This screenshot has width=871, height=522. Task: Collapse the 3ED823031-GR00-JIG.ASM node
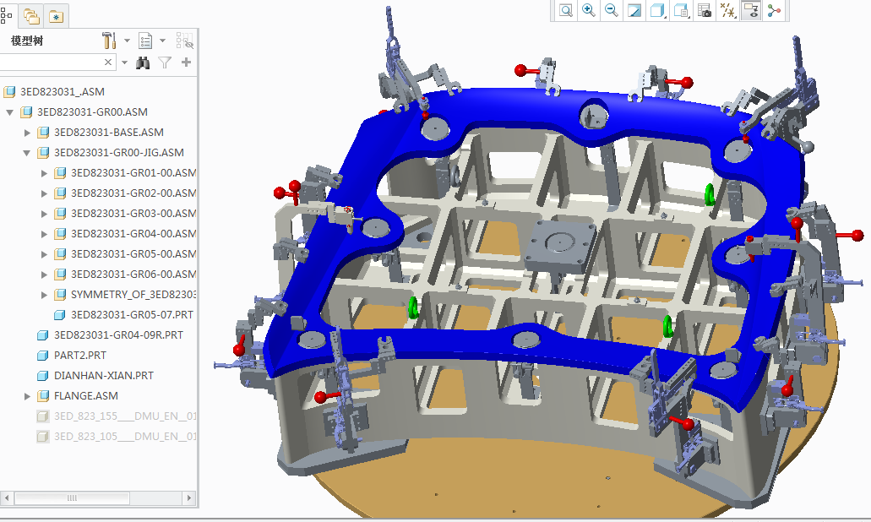click(27, 153)
